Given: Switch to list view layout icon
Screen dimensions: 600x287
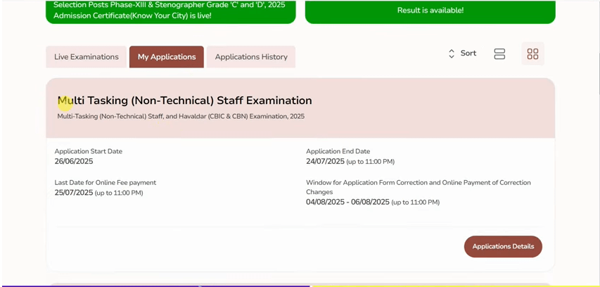Looking at the screenshot, I should (499, 53).
